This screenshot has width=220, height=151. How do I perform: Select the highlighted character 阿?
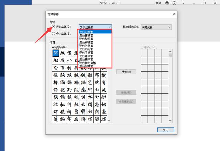56,53
